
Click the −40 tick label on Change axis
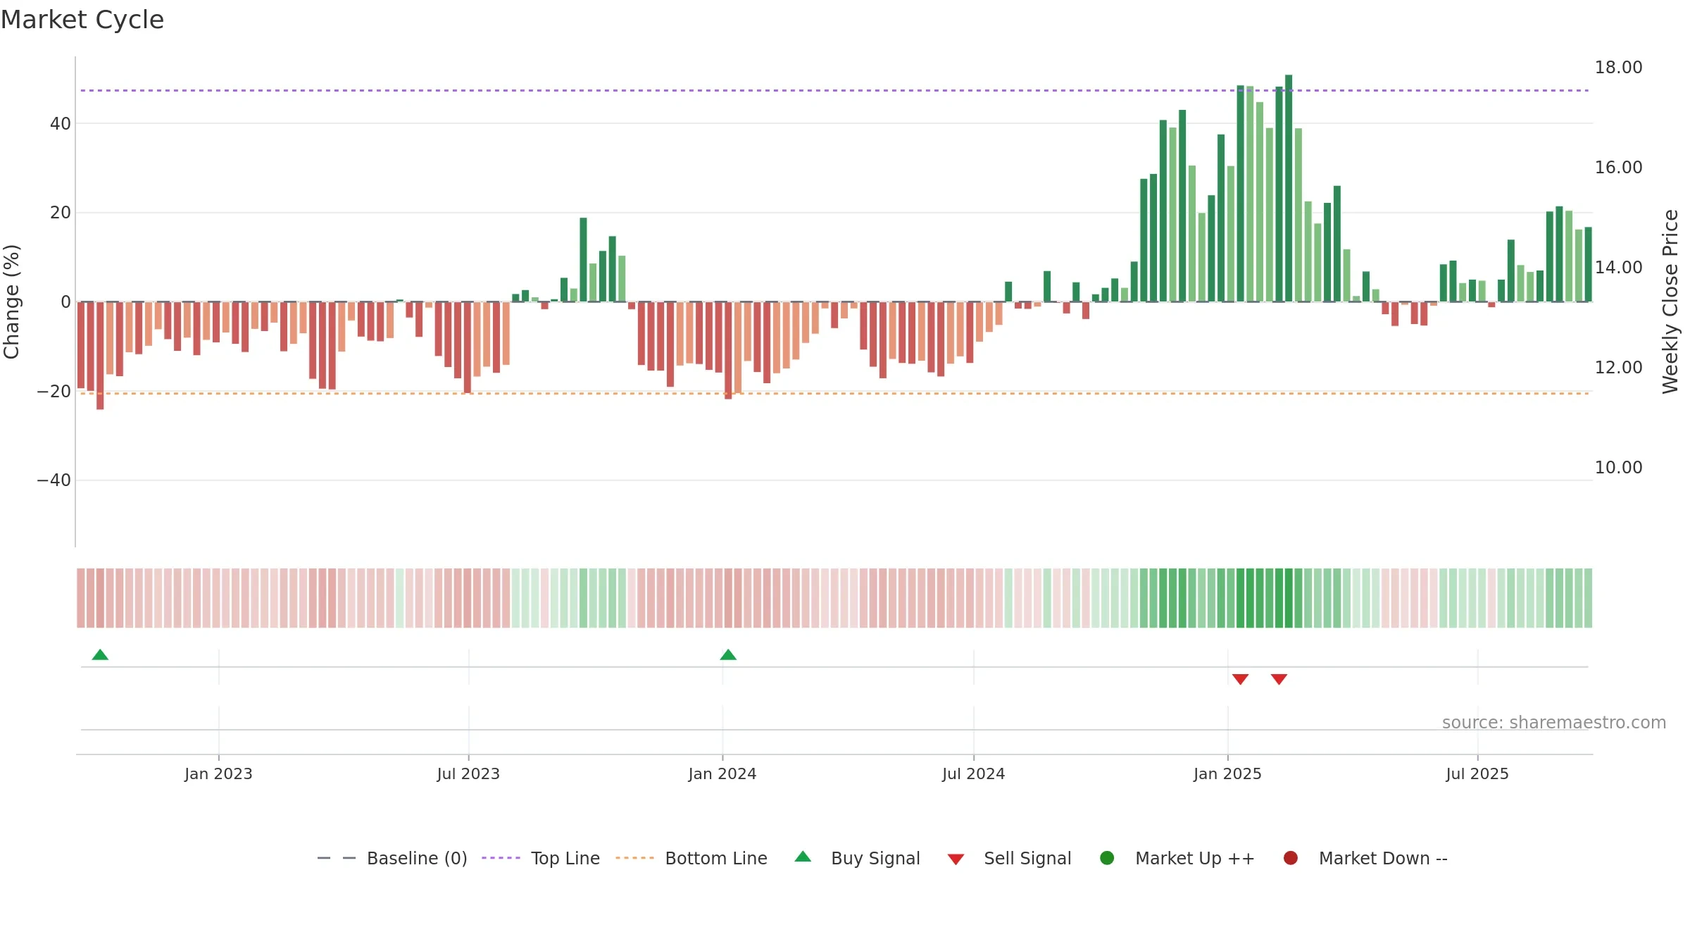coord(54,480)
